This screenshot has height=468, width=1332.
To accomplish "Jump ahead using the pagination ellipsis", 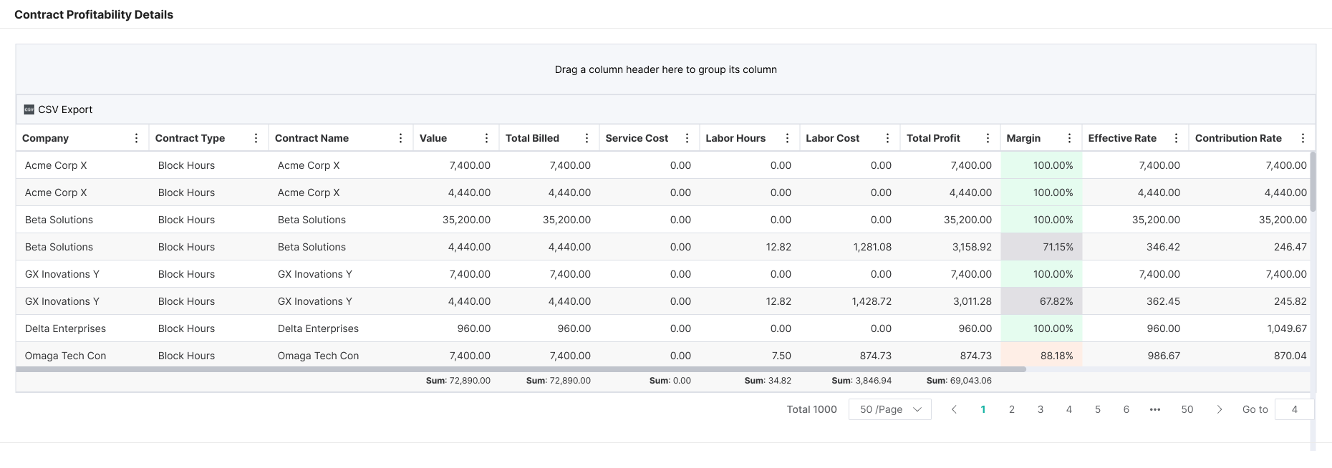I will tap(1155, 409).
